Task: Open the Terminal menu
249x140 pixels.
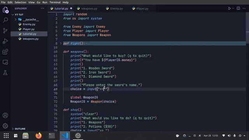Action: (55, 2)
